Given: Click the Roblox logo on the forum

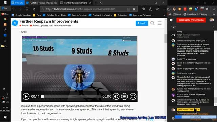Looking at the screenshot, I should (15, 23).
